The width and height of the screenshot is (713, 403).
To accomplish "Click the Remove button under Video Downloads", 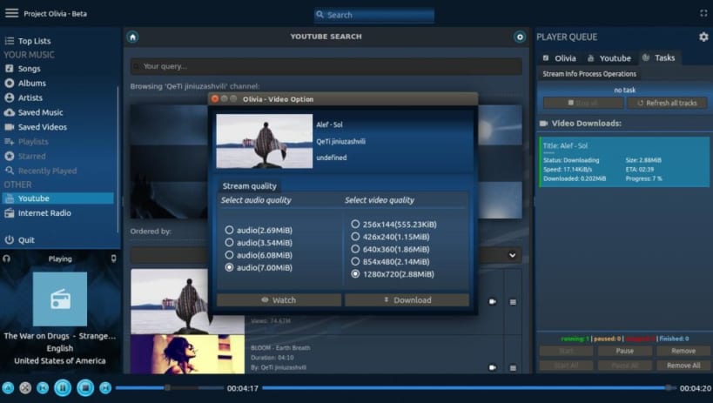I will click(683, 351).
